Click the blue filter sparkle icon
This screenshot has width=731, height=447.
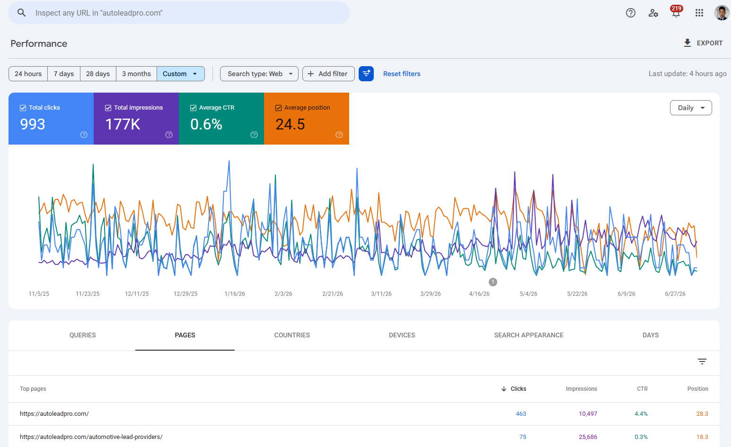pos(366,74)
